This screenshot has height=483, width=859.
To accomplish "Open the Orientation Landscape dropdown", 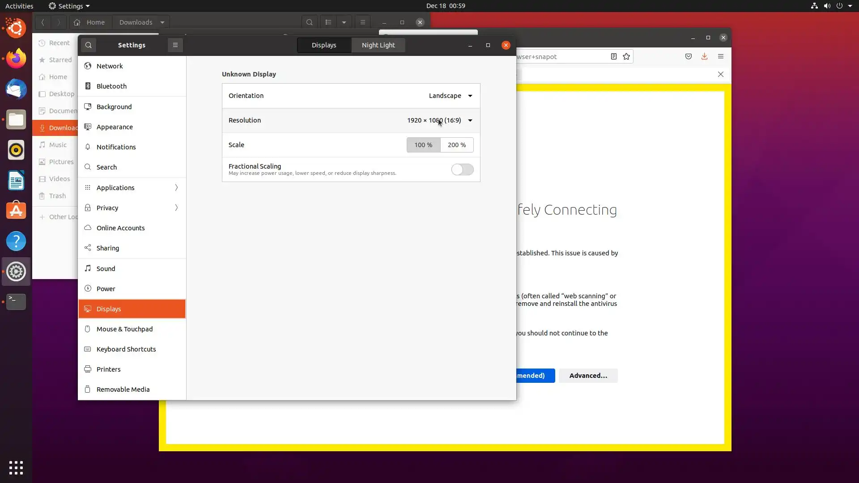I will click(450, 96).
